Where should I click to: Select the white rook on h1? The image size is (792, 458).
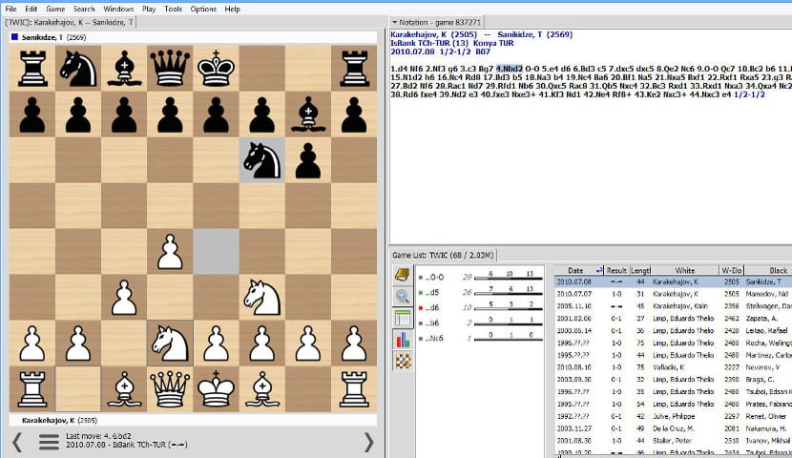(x=354, y=388)
